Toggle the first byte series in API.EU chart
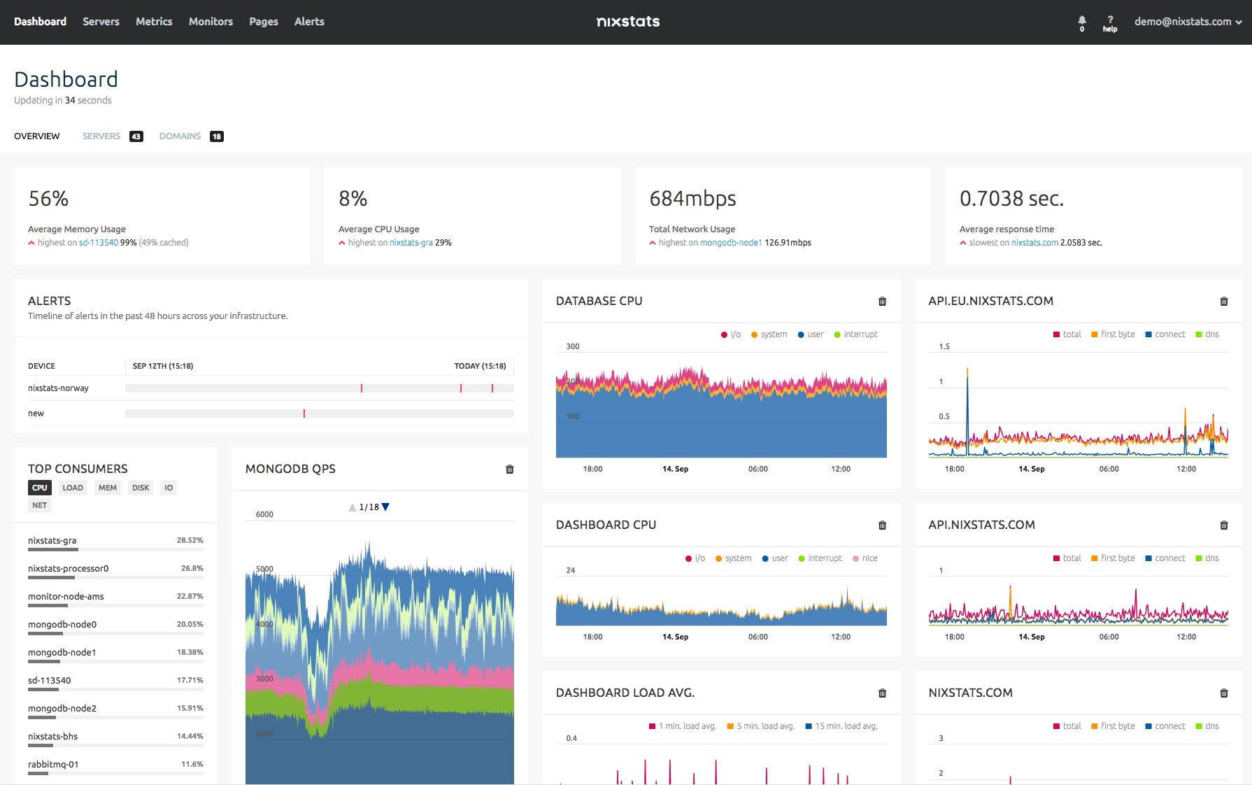 click(x=1113, y=334)
